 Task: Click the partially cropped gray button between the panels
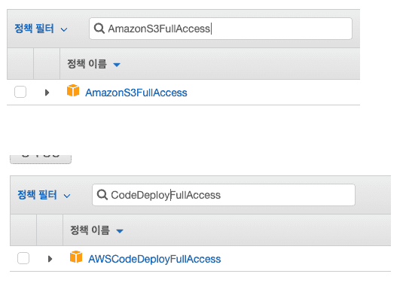[x=41, y=159]
